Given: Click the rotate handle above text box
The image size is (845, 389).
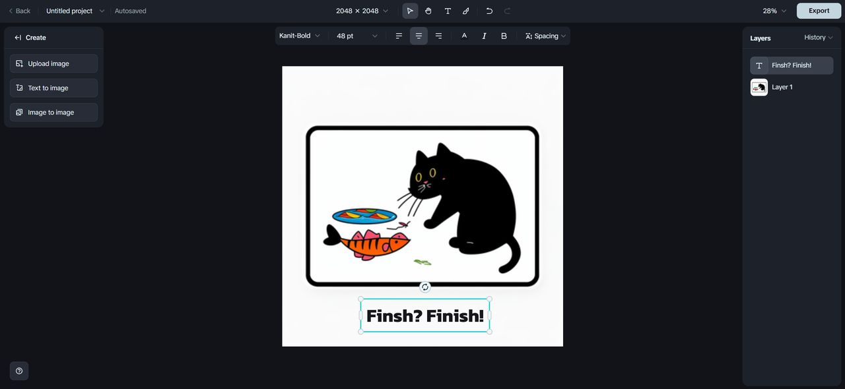Looking at the screenshot, I should pos(425,287).
